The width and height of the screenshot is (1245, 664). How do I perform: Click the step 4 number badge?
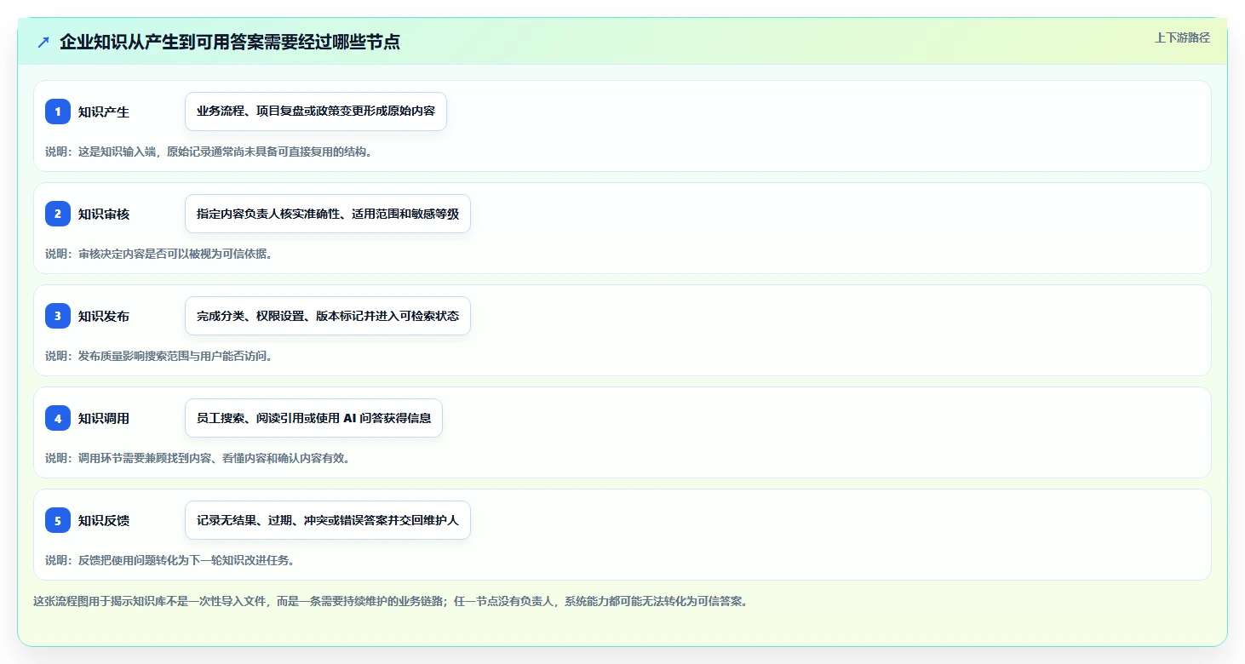[58, 418]
